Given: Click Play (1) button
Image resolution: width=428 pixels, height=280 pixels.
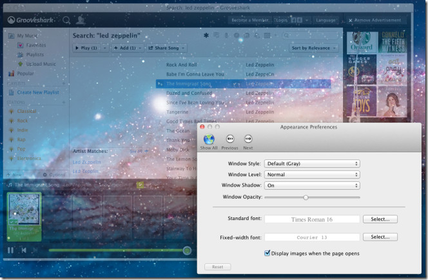Looking at the screenshot, I should click(x=87, y=48).
